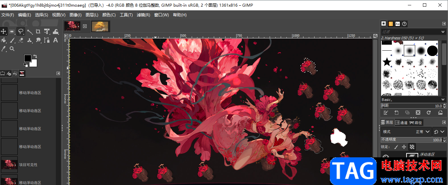Select the Crop tool

[38, 31]
